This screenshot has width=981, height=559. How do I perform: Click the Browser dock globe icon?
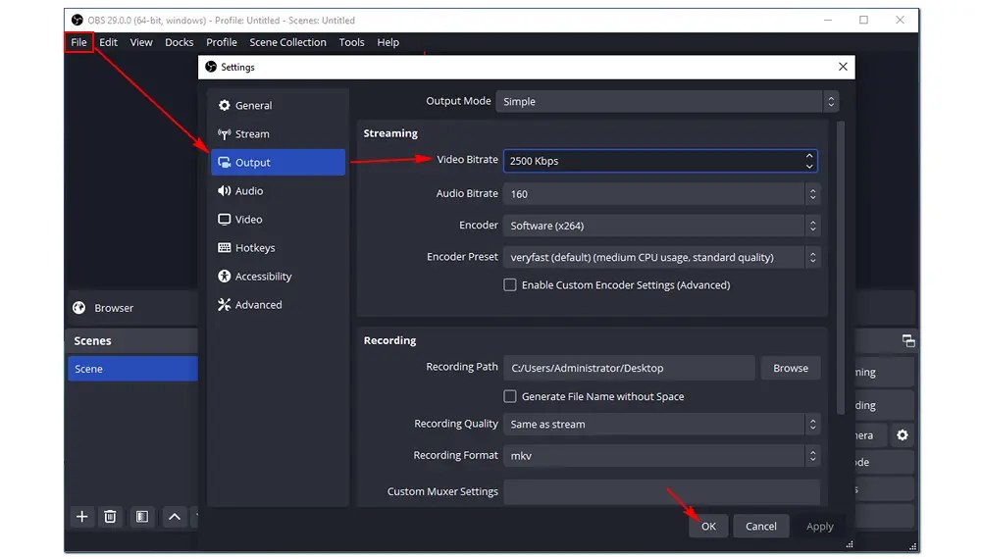click(x=78, y=308)
